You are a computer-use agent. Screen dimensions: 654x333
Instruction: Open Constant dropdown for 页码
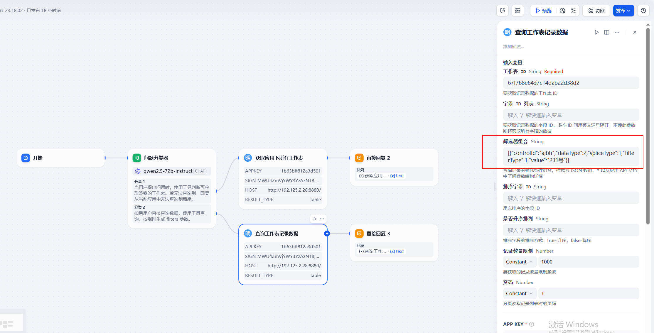pyautogui.click(x=519, y=293)
